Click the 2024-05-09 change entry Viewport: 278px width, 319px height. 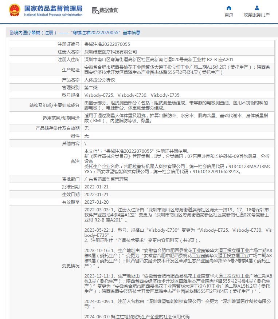tap(177, 304)
